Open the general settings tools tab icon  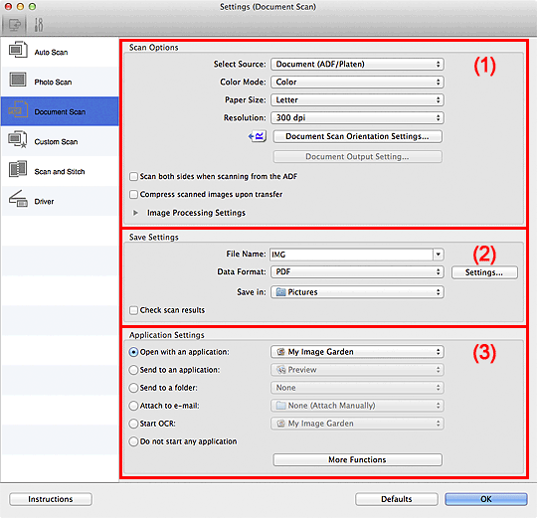[39, 25]
